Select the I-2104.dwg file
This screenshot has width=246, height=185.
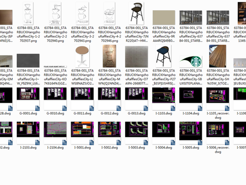55,134
